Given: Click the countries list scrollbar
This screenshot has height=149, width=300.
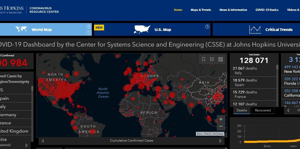Looking at the screenshot, I should pos(32,88).
